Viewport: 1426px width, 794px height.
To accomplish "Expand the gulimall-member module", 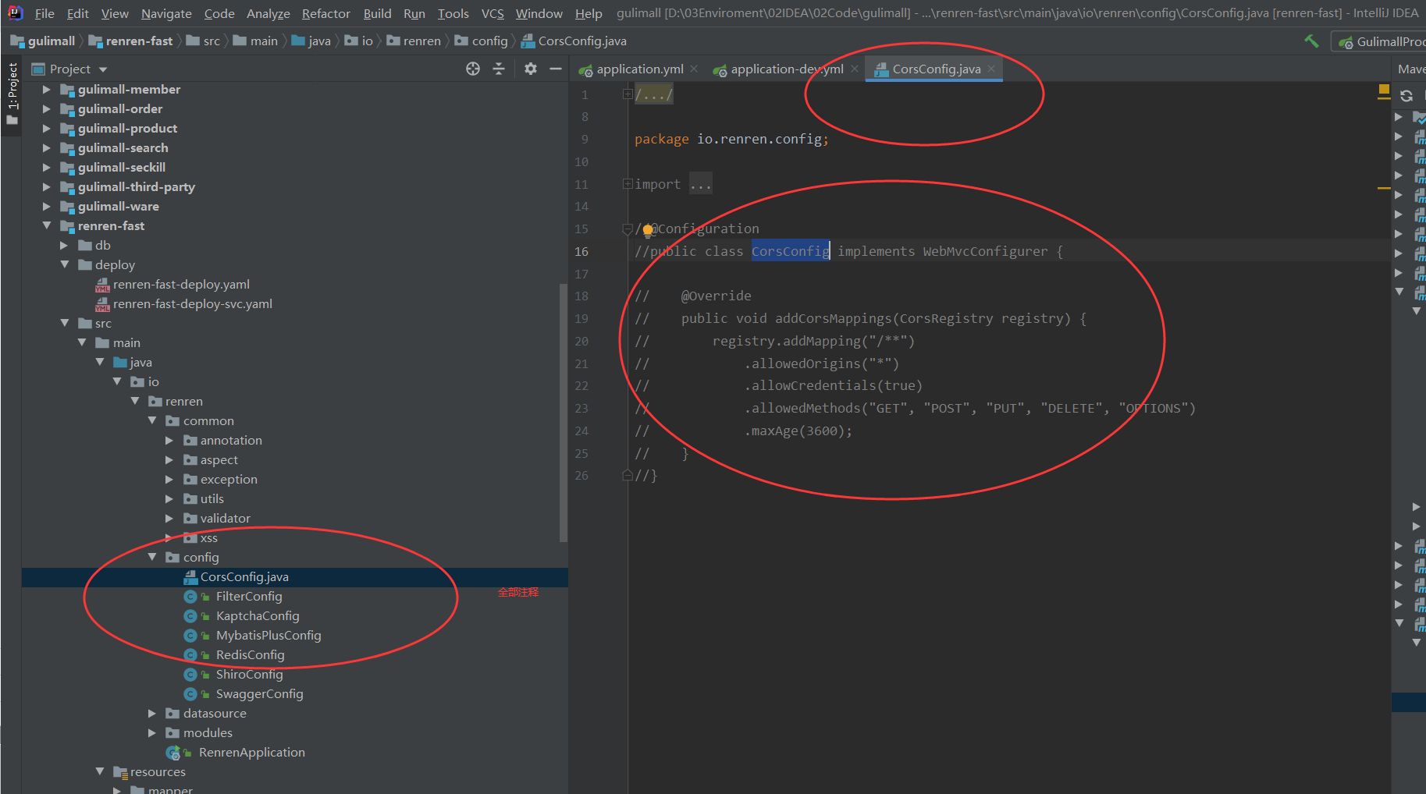I will point(47,90).
